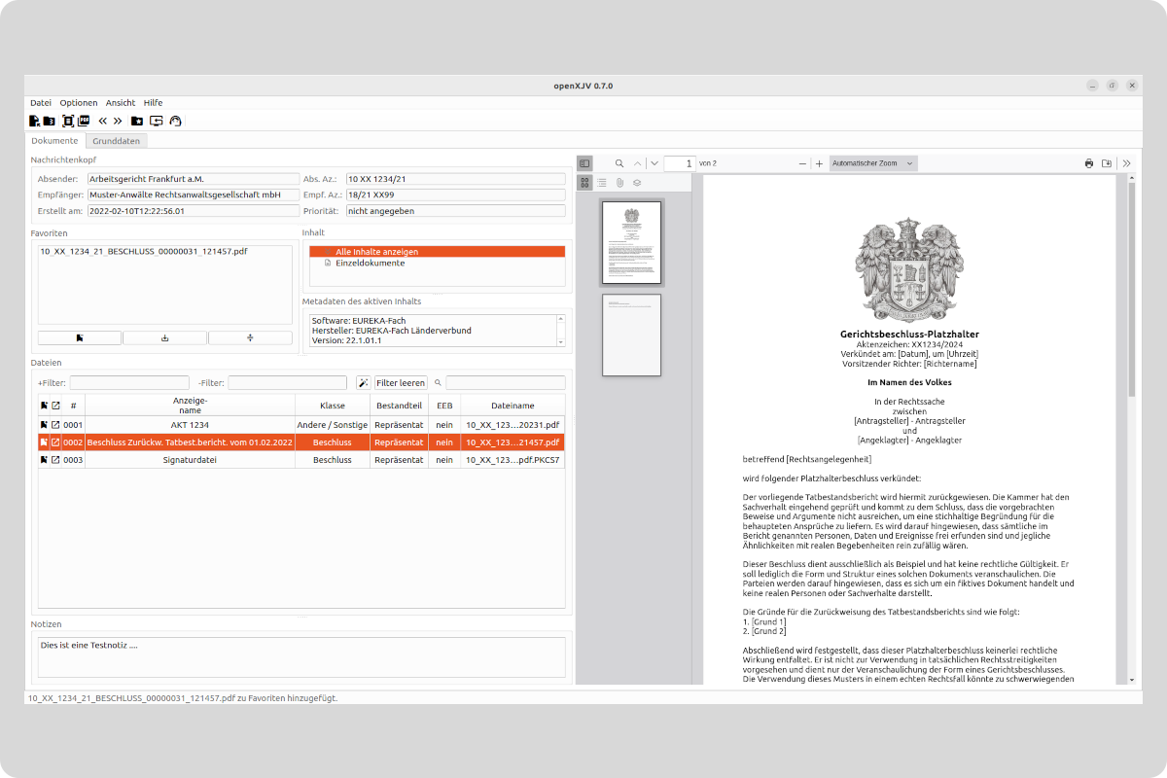Switch to the Grunddaten tab
This screenshot has width=1167, height=778.
115,140
